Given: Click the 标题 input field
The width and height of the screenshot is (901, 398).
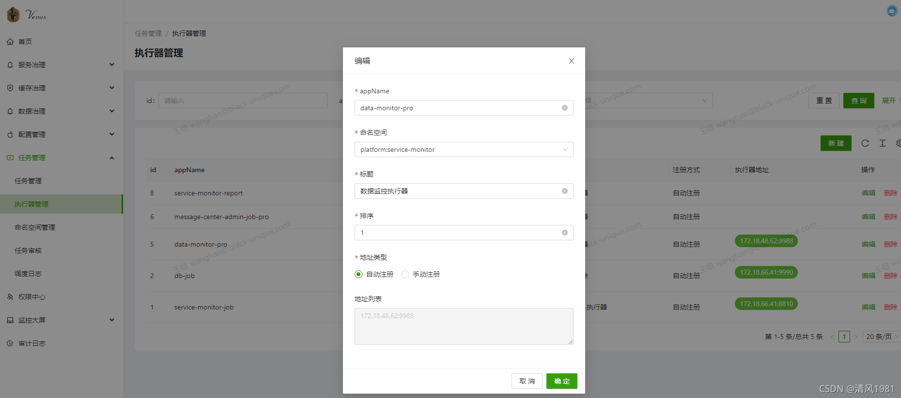Looking at the screenshot, I should click(464, 191).
